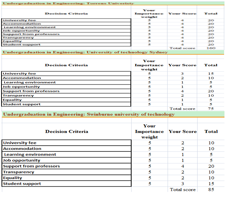
Task: Select Transparency cell in Sydney table
Action: 66,96
